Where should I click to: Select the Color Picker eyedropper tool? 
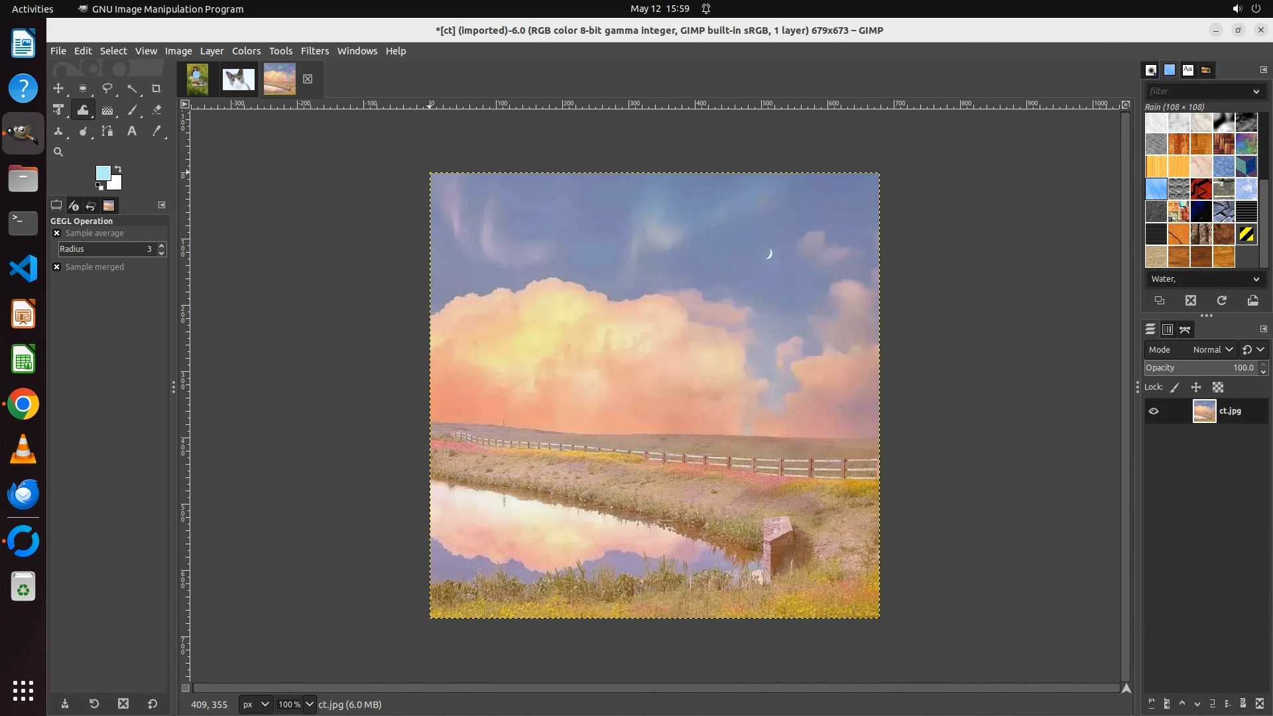point(156,131)
